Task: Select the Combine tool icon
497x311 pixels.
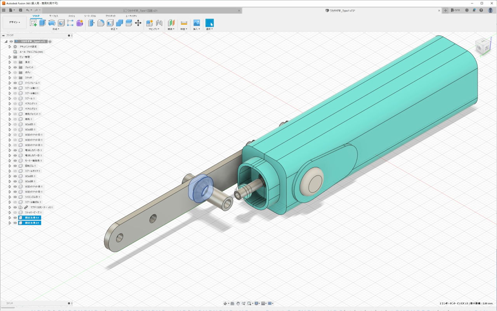Action: [119, 23]
